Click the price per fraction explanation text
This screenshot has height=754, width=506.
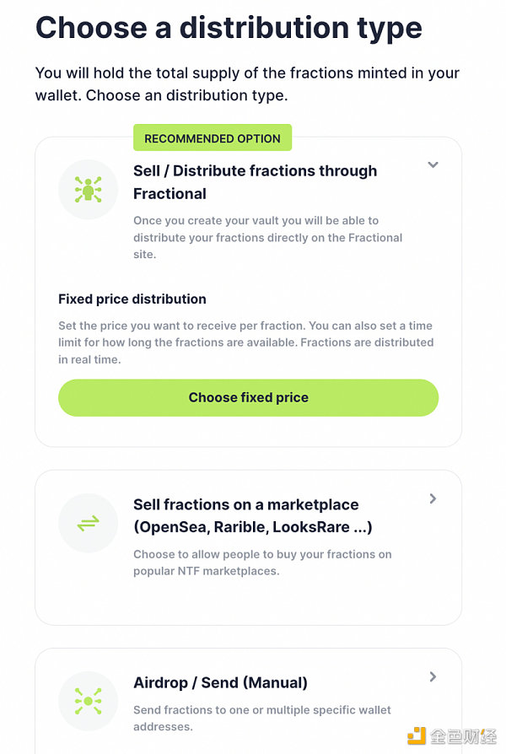point(245,342)
